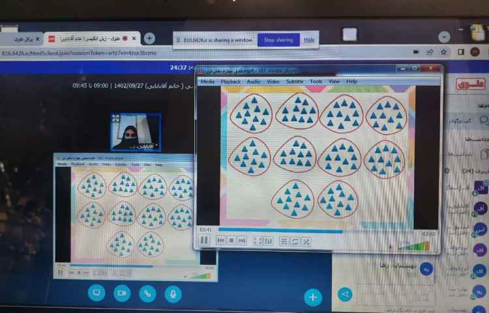
Task: Open public chat icon in sidebar
Action: (x=484, y=121)
